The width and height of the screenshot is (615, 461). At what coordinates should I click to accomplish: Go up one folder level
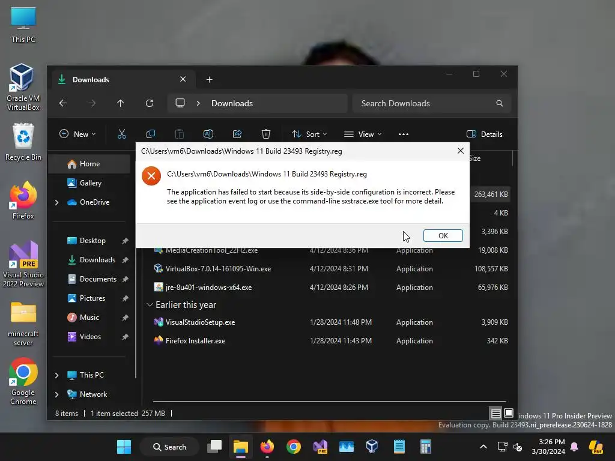click(120, 103)
